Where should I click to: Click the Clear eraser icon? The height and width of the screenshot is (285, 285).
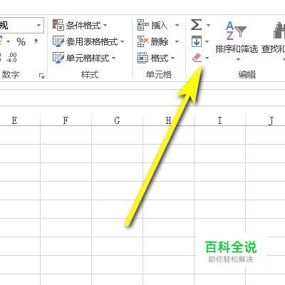197,58
